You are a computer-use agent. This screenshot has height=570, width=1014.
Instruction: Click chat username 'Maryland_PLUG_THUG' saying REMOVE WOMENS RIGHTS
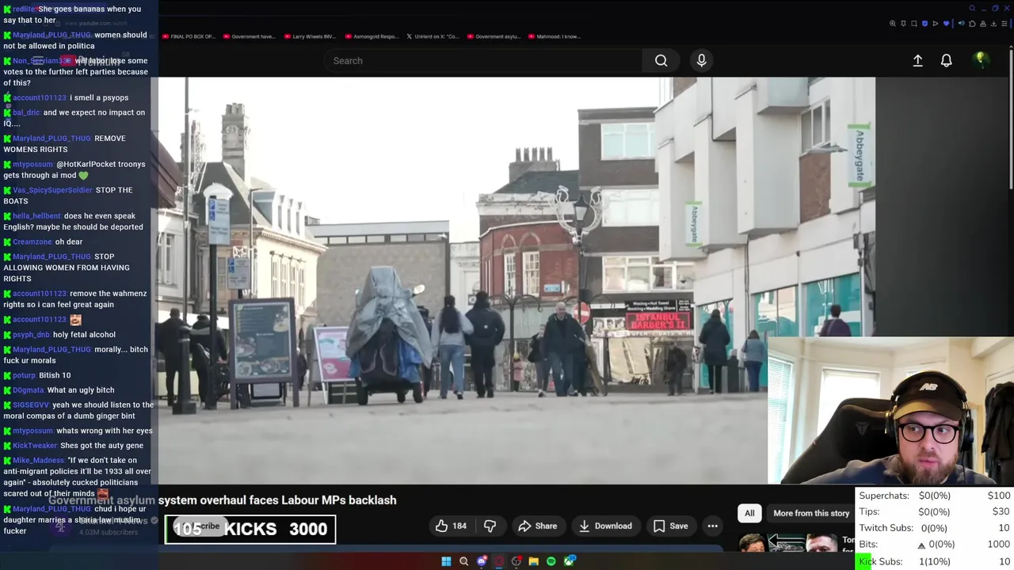pos(51,139)
